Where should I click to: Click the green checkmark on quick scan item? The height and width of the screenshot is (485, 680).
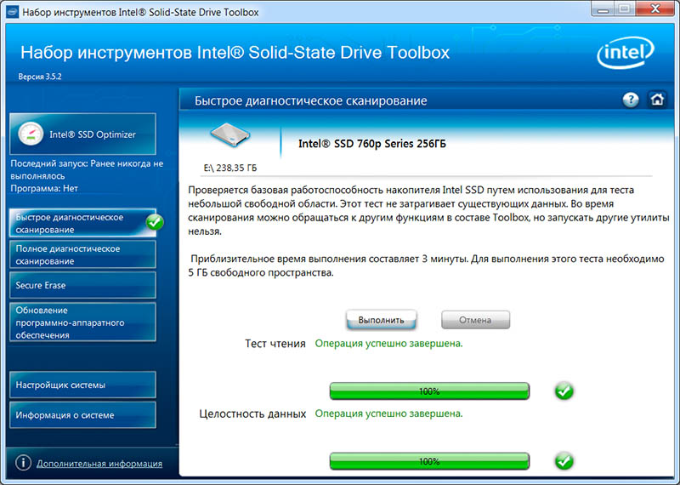[x=155, y=222]
